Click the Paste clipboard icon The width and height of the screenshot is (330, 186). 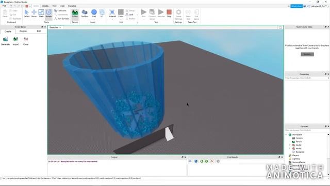tap(5, 13)
